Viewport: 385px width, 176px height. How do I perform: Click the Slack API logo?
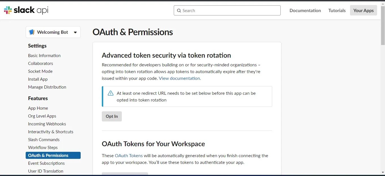26,10
